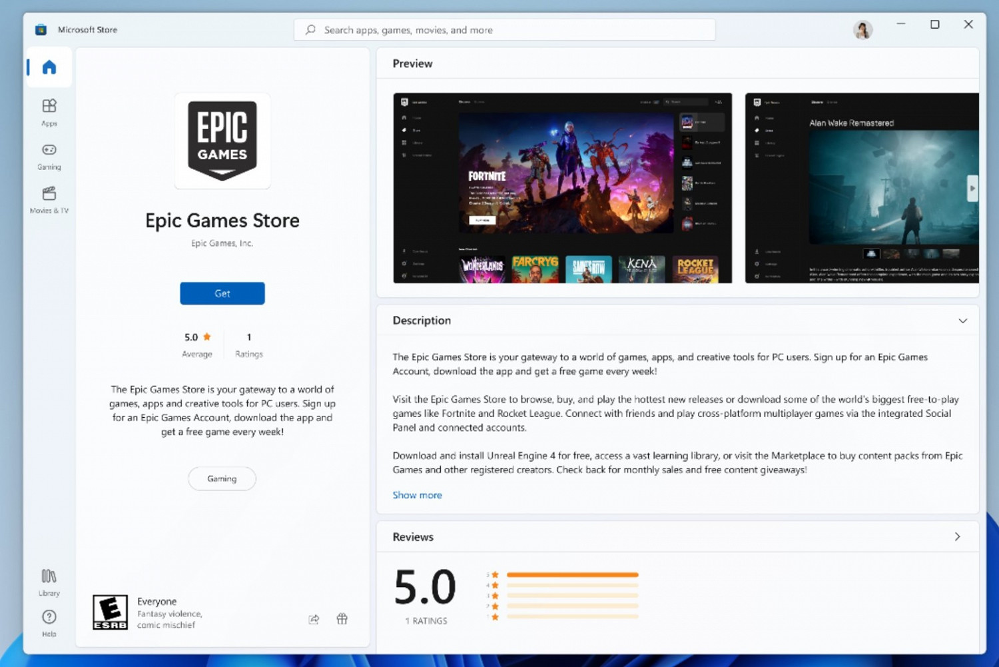
Task: Select the Apps section in the sidebar
Action: point(49,111)
